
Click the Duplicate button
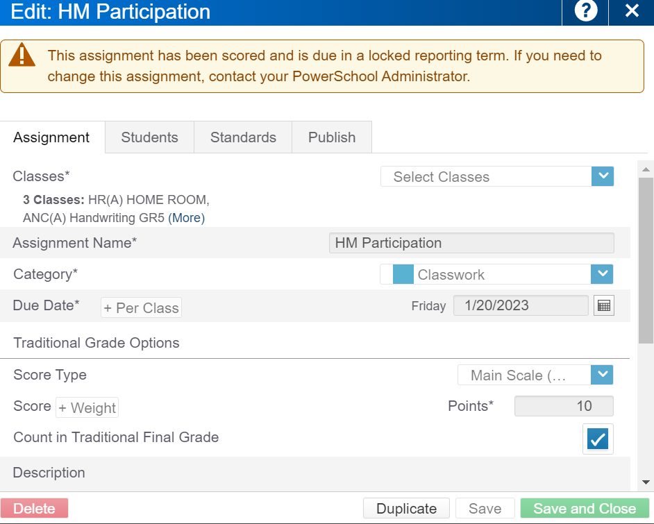coord(406,508)
